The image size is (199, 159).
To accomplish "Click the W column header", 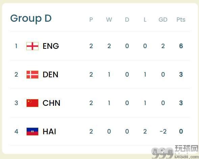I will [x=109, y=20].
